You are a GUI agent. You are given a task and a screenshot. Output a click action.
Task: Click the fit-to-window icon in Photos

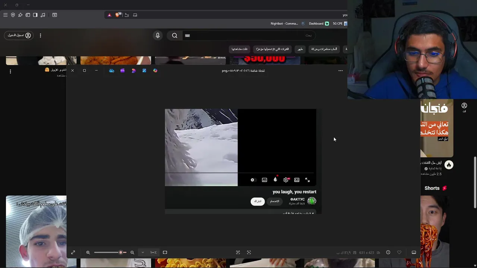tap(165, 252)
